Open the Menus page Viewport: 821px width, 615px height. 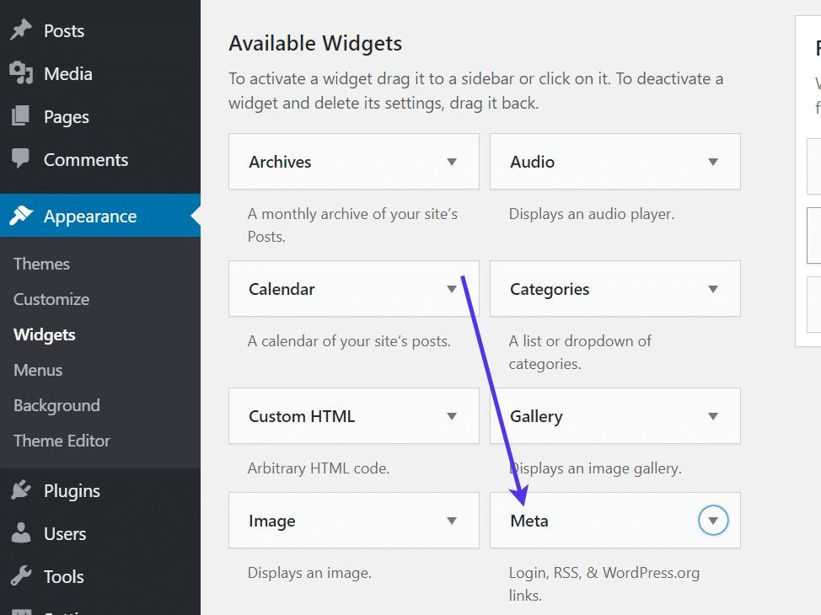click(38, 370)
